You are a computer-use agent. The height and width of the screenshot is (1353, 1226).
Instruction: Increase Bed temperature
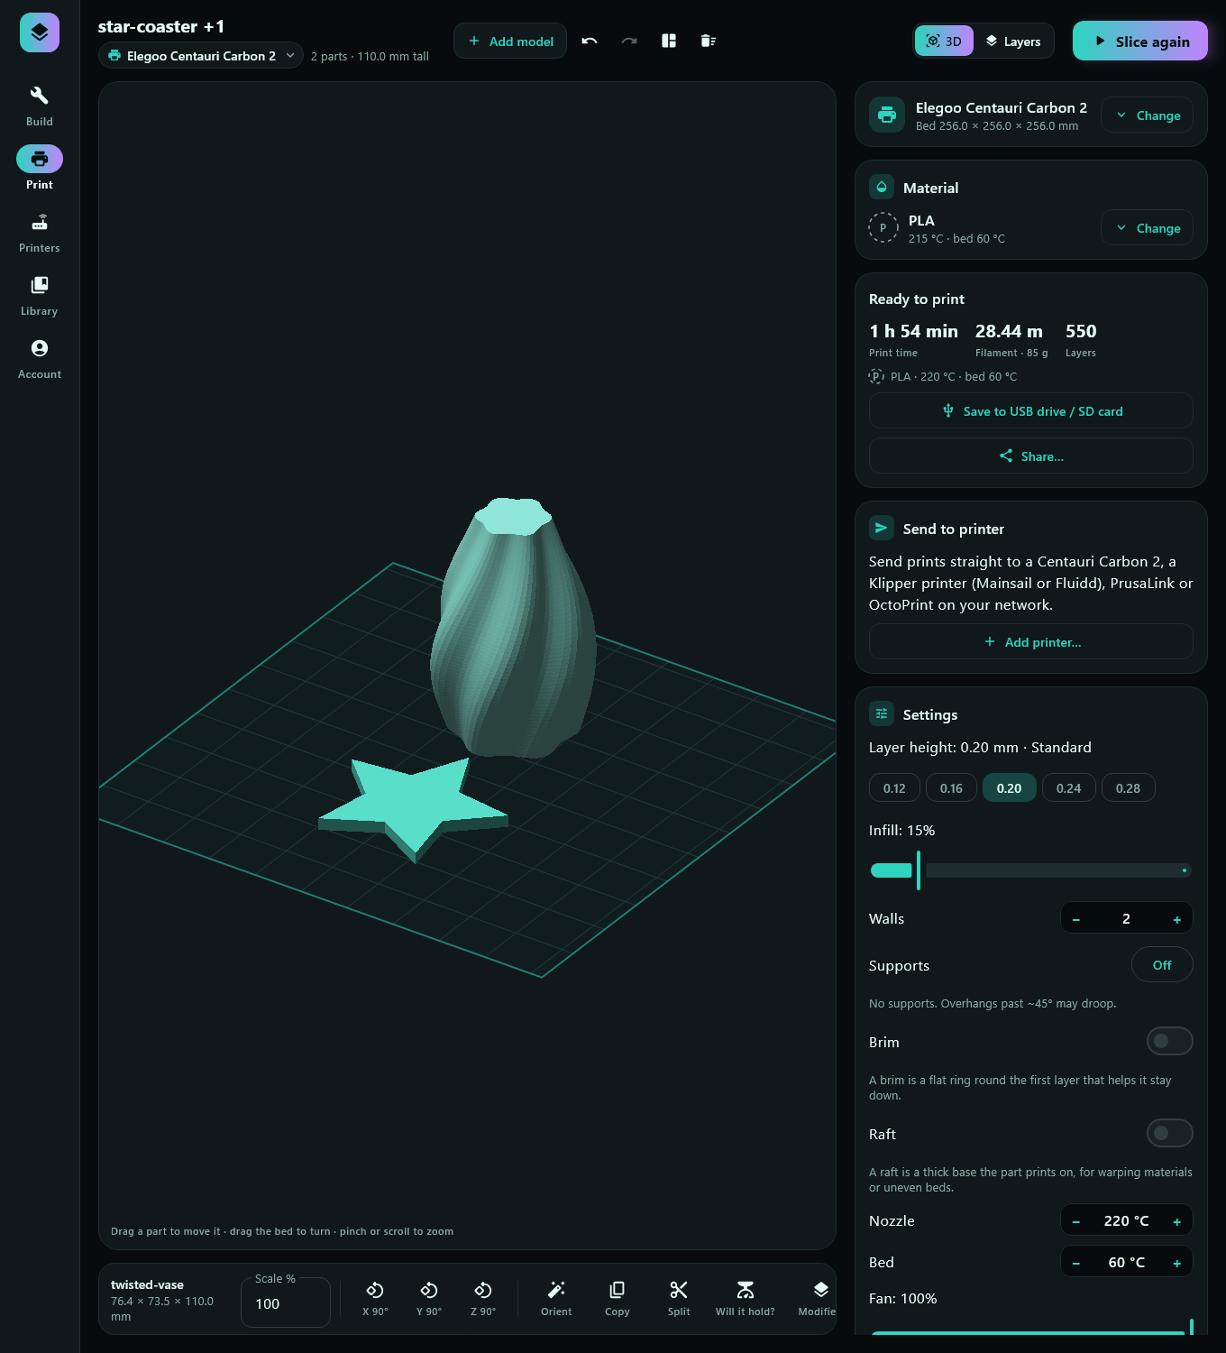1176,1262
